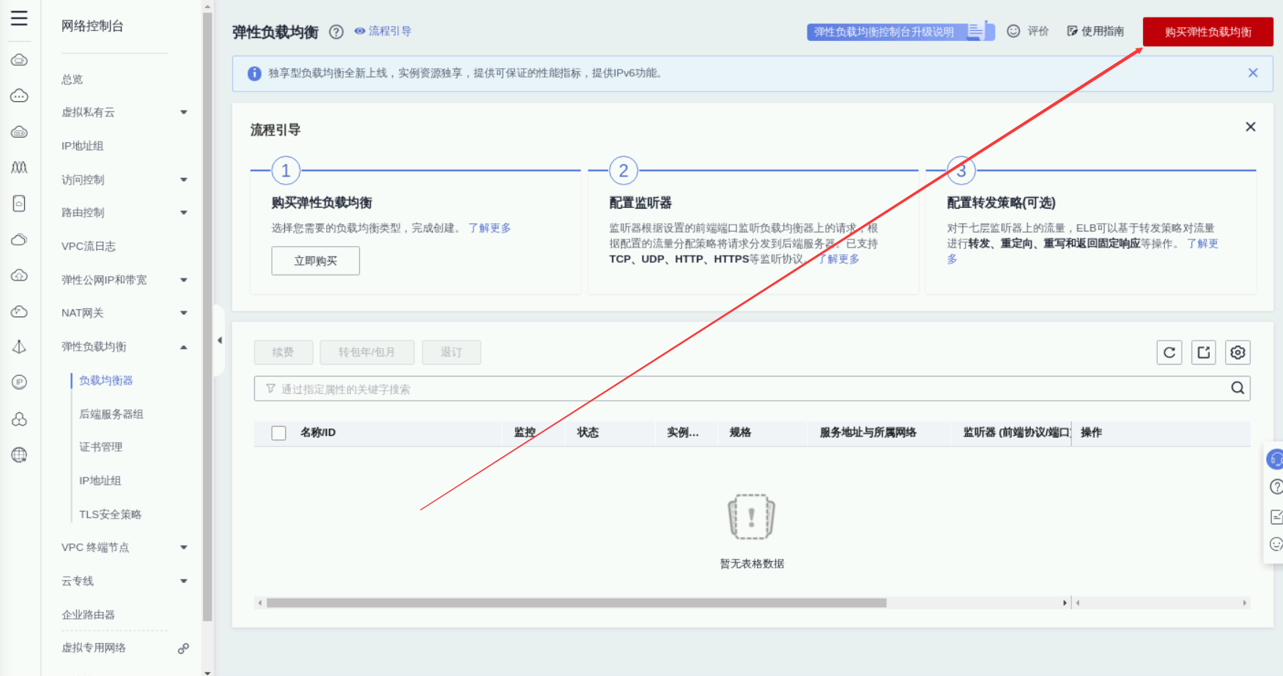Click the 规格 column header

pos(740,432)
